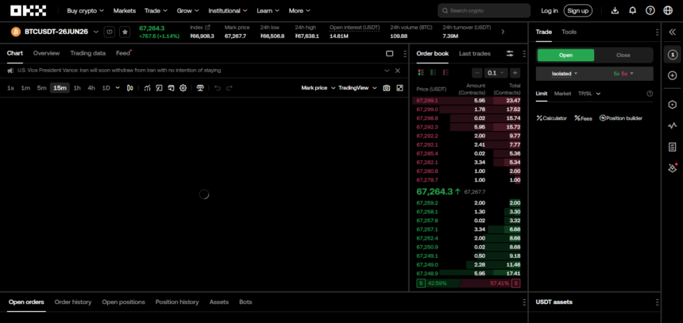Click the Search crypto input field
683x323 pixels.
tap(483, 10)
